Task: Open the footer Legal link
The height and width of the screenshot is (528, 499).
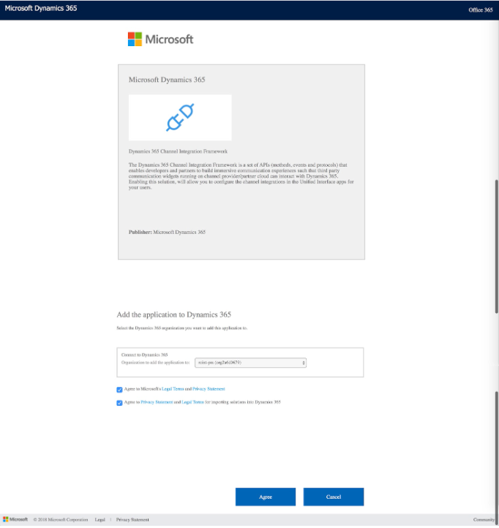Action: 100,520
